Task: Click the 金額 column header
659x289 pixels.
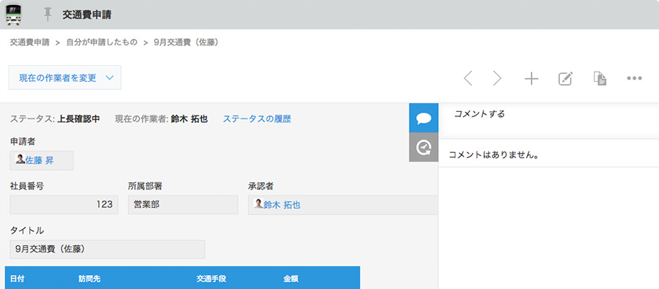Action: [291, 279]
